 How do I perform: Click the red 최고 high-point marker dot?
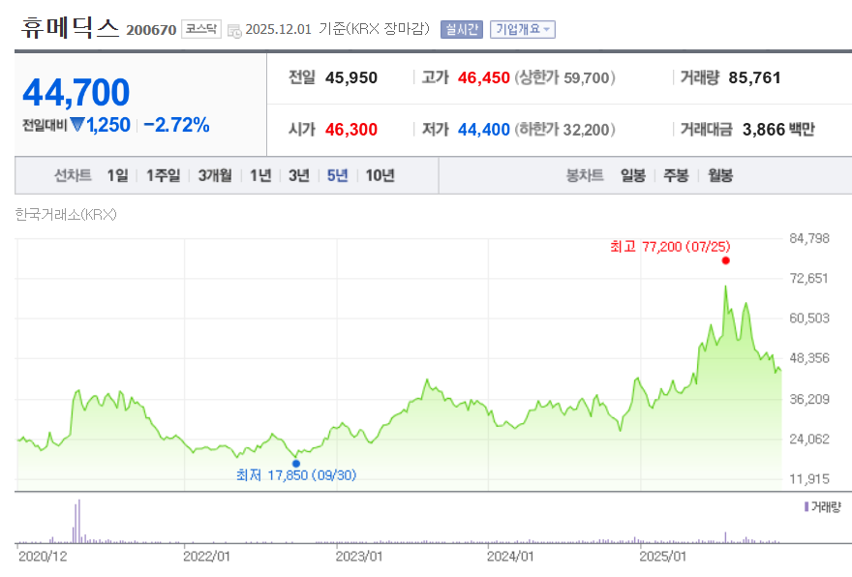tap(725, 260)
